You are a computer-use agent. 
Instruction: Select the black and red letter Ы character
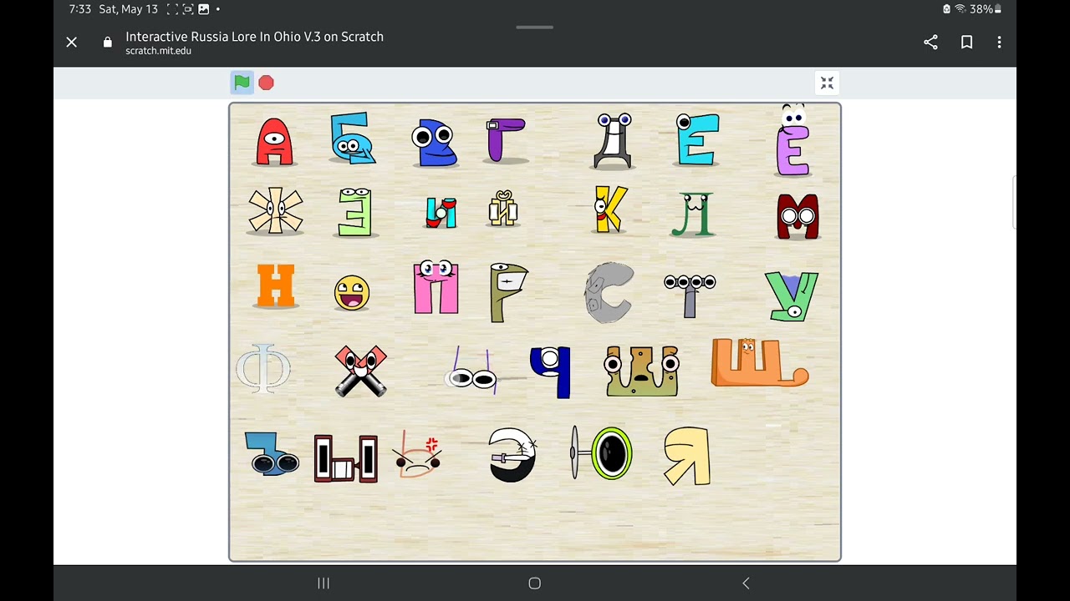[346, 458]
